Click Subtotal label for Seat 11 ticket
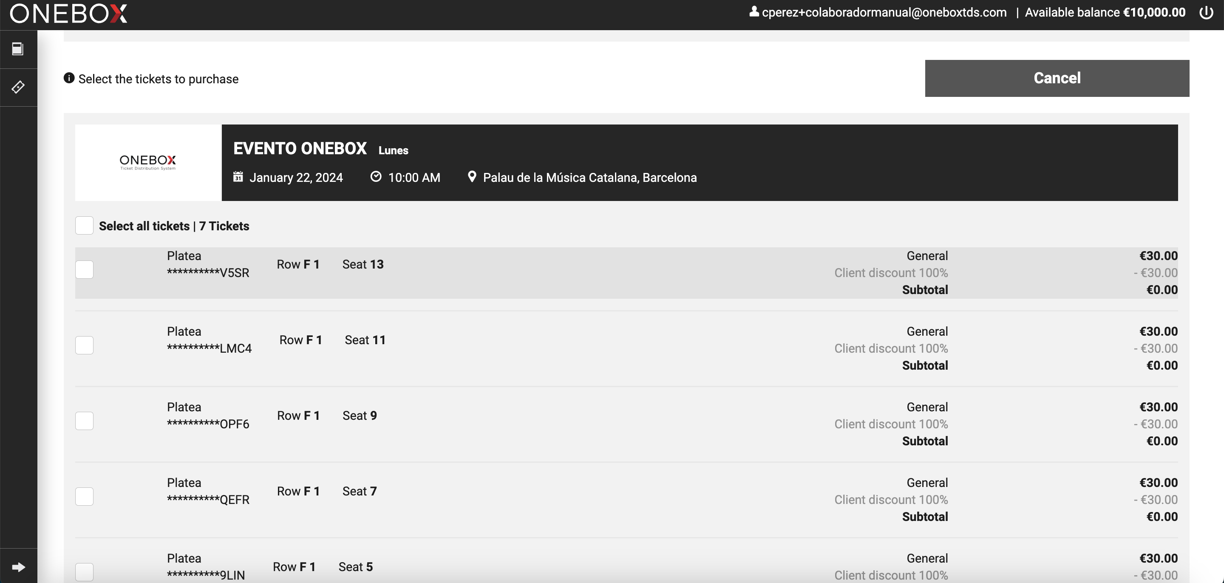Screen dimensions: 1224x583 (x=925, y=365)
